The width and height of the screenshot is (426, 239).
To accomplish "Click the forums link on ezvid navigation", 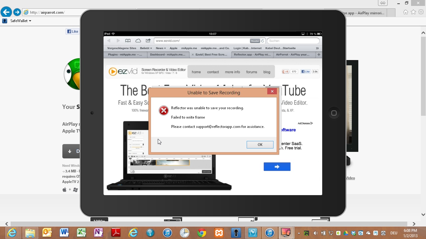I will point(251,72).
